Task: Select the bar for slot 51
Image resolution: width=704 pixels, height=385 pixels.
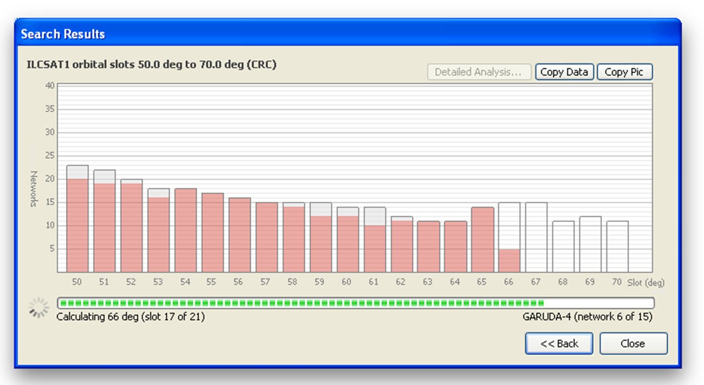Action: (x=105, y=221)
